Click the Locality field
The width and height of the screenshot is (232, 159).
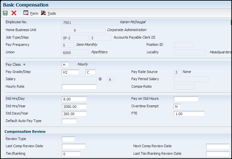[x=189, y=52]
